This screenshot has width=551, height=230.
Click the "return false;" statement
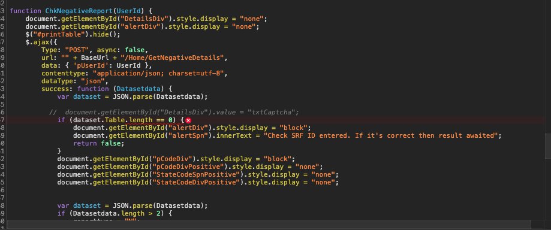[99, 143]
